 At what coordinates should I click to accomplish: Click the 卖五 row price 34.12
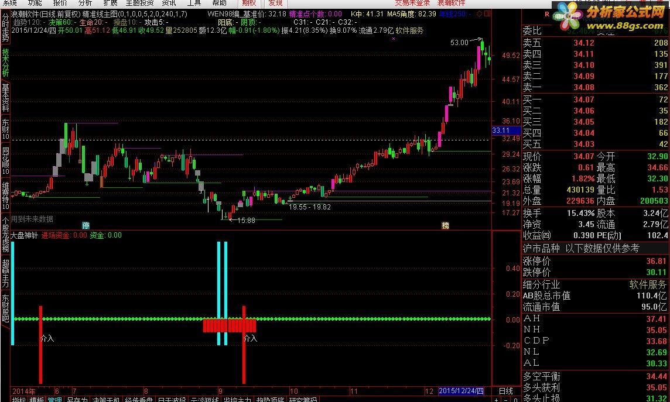click(x=584, y=43)
